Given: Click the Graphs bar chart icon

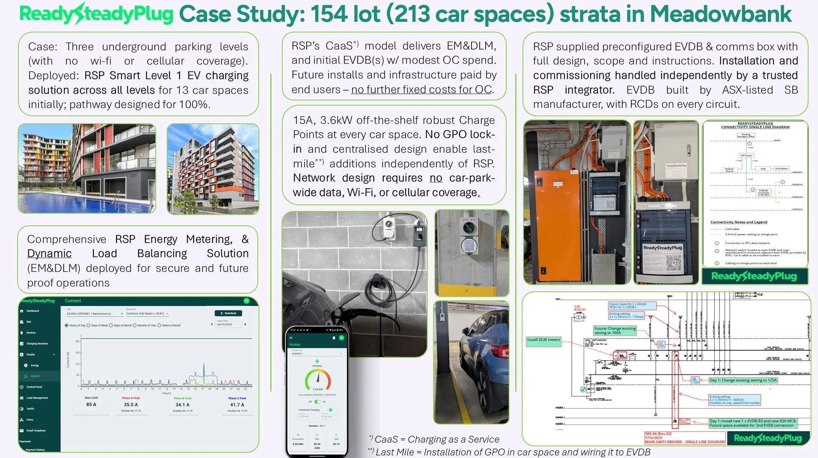Looking at the screenshot, I should 22,355.
